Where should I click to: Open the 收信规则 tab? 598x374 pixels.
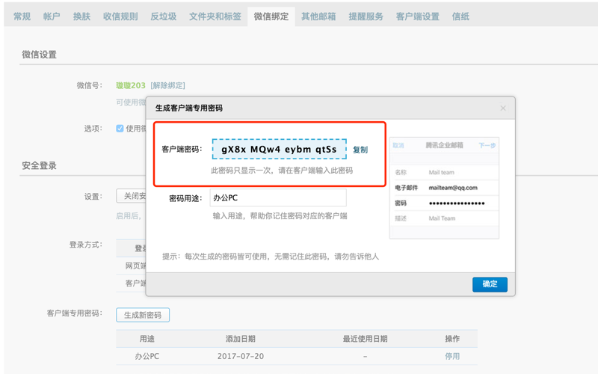click(120, 16)
